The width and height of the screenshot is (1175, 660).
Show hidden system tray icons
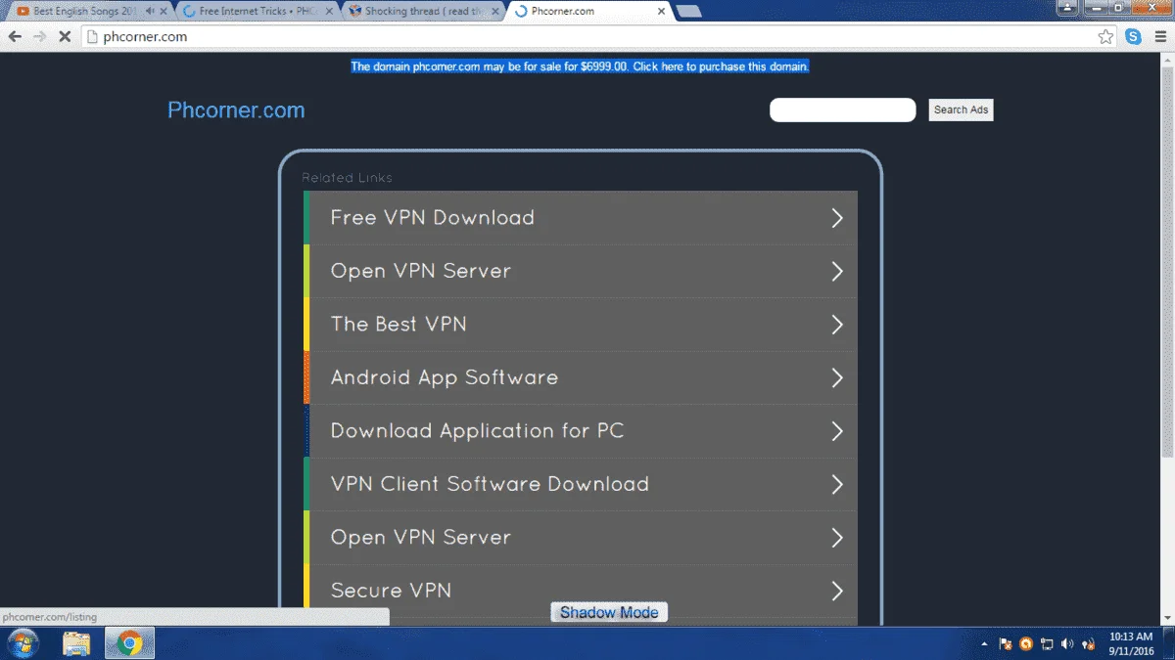984,643
